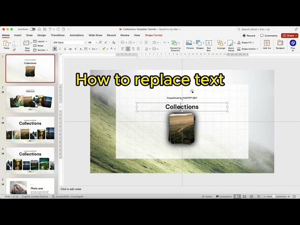Click the Bullets list icon
Viewport: 300px width, 225px height.
[123, 43]
